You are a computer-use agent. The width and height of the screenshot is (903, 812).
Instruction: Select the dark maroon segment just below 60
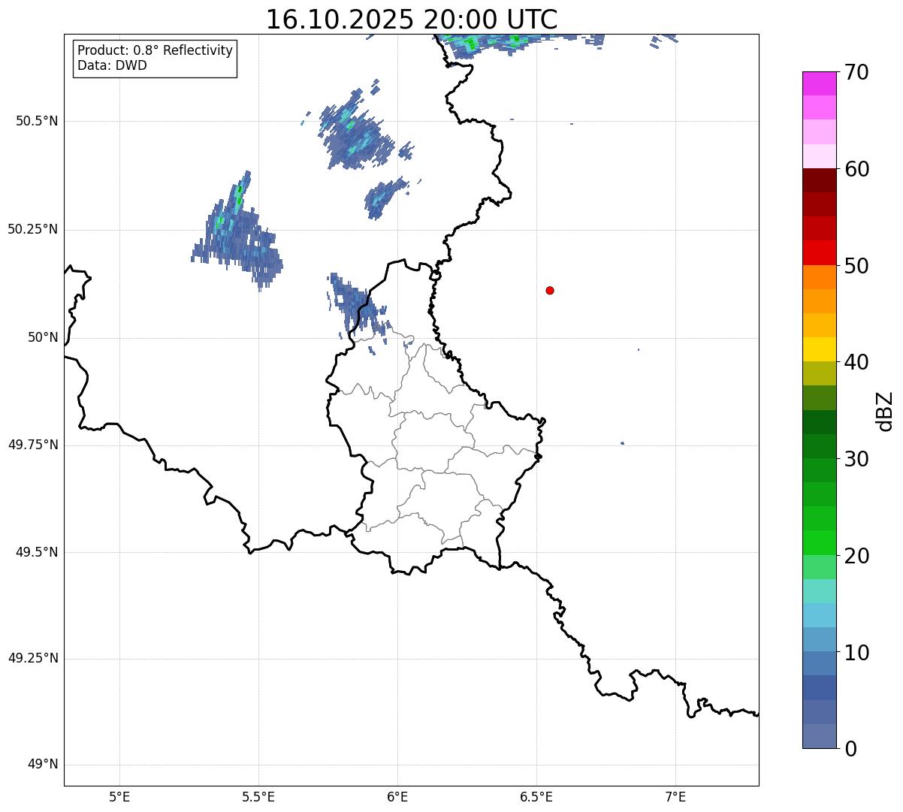coord(819,180)
